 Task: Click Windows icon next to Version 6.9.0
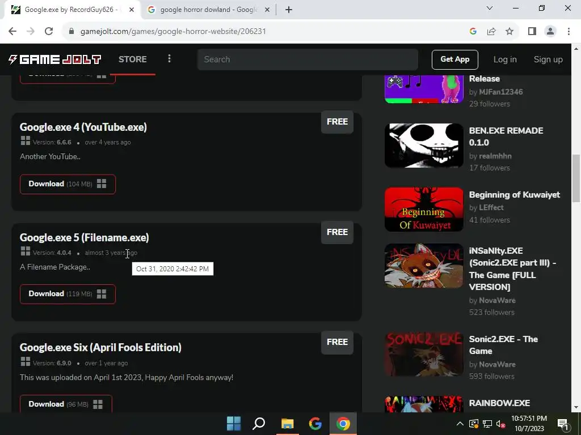26,361
